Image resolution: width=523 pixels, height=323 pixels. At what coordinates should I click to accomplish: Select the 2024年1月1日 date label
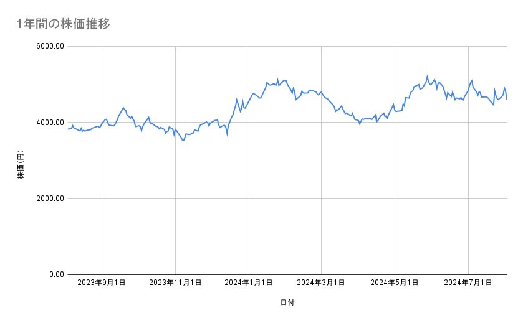pyautogui.click(x=249, y=283)
